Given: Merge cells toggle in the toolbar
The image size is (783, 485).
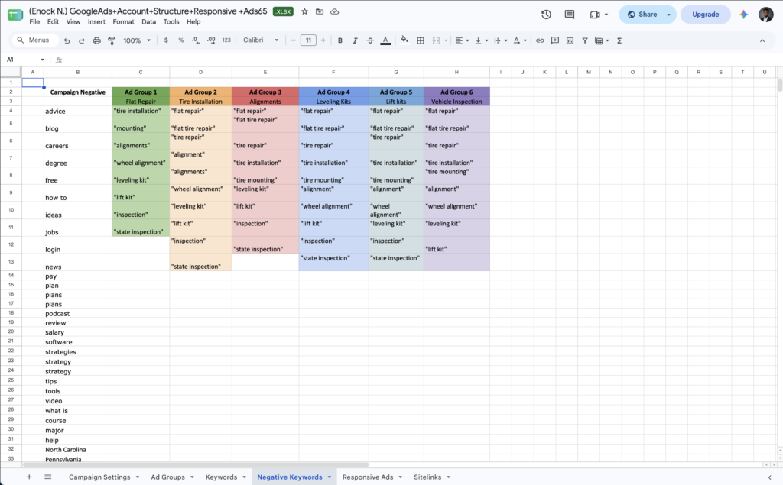Looking at the screenshot, I should coord(436,40).
